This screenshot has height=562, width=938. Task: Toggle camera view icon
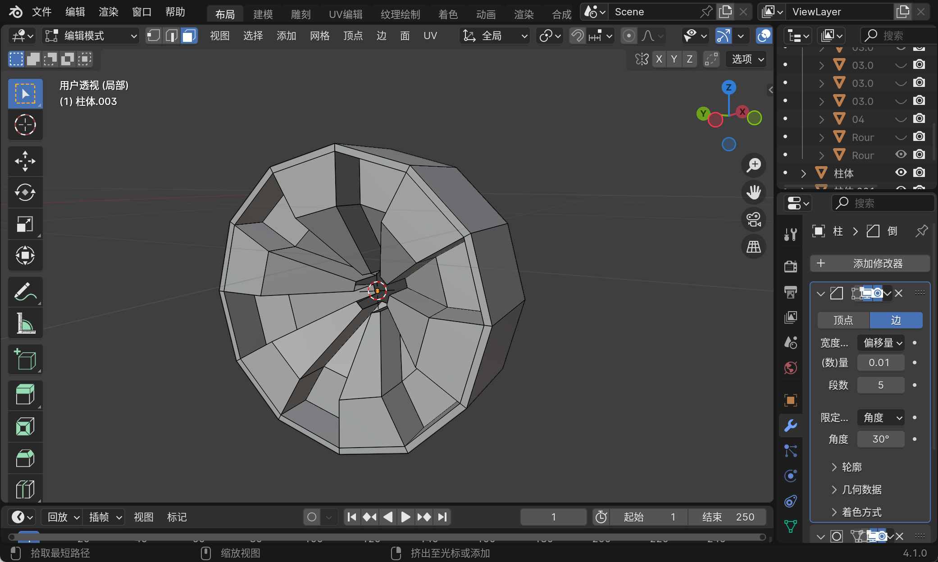point(754,220)
